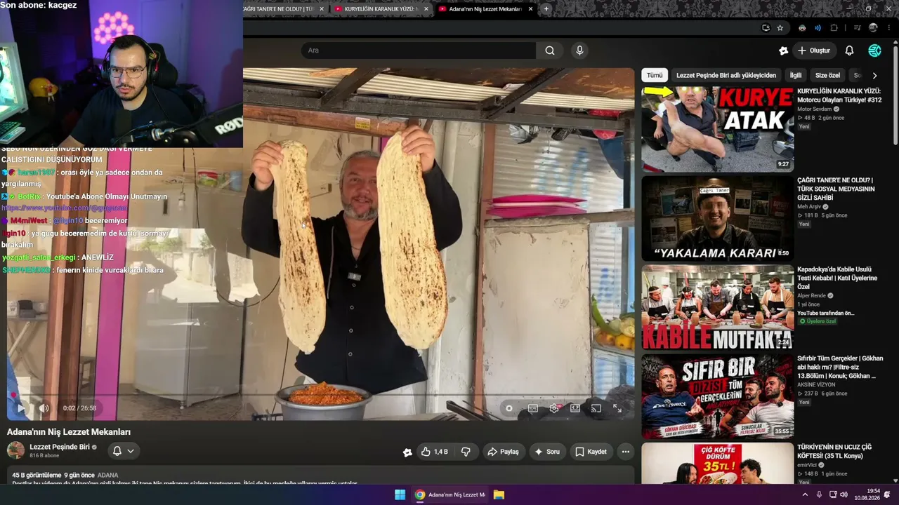Open Chrome profile avatar
Viewport: 899px width, 505px height.
[x=873, y=28]
